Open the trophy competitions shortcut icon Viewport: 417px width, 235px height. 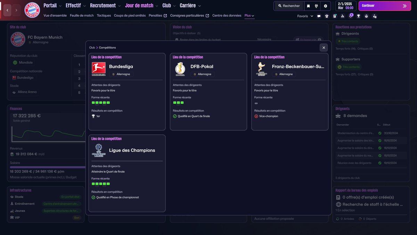click(359, 16)
